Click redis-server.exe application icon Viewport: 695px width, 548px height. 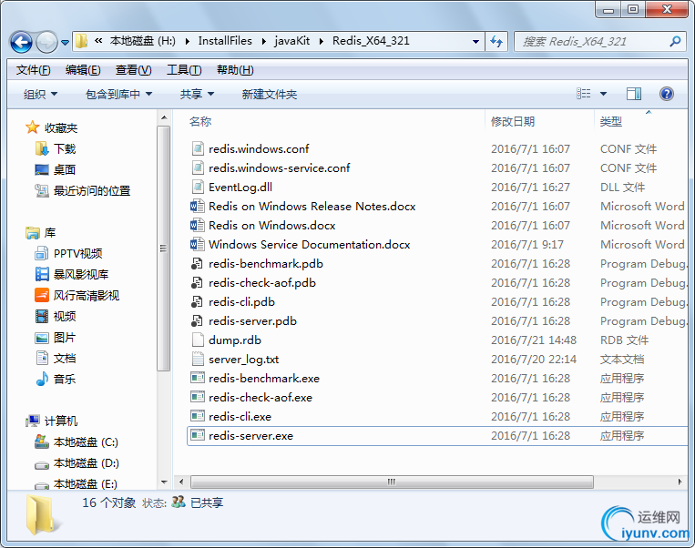(198, 435)
